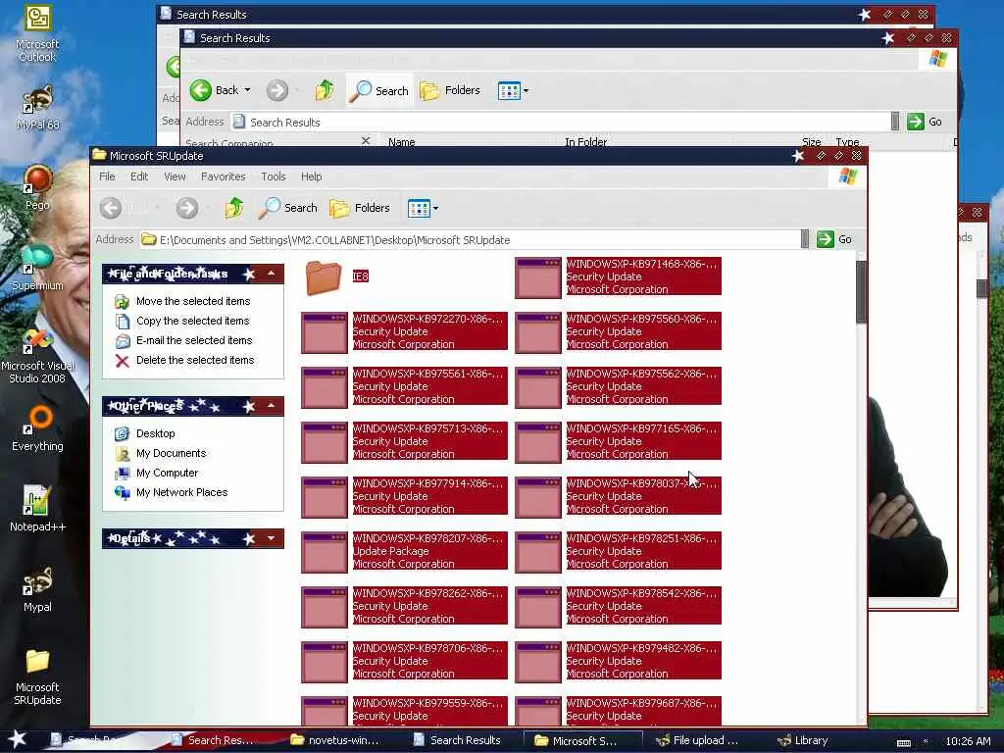Select the Mypal desktop icon

[37, 589]
